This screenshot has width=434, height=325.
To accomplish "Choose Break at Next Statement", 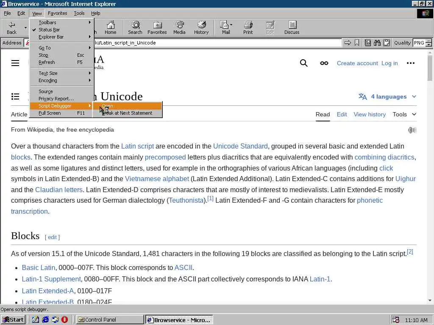I will tap(128, 113).
